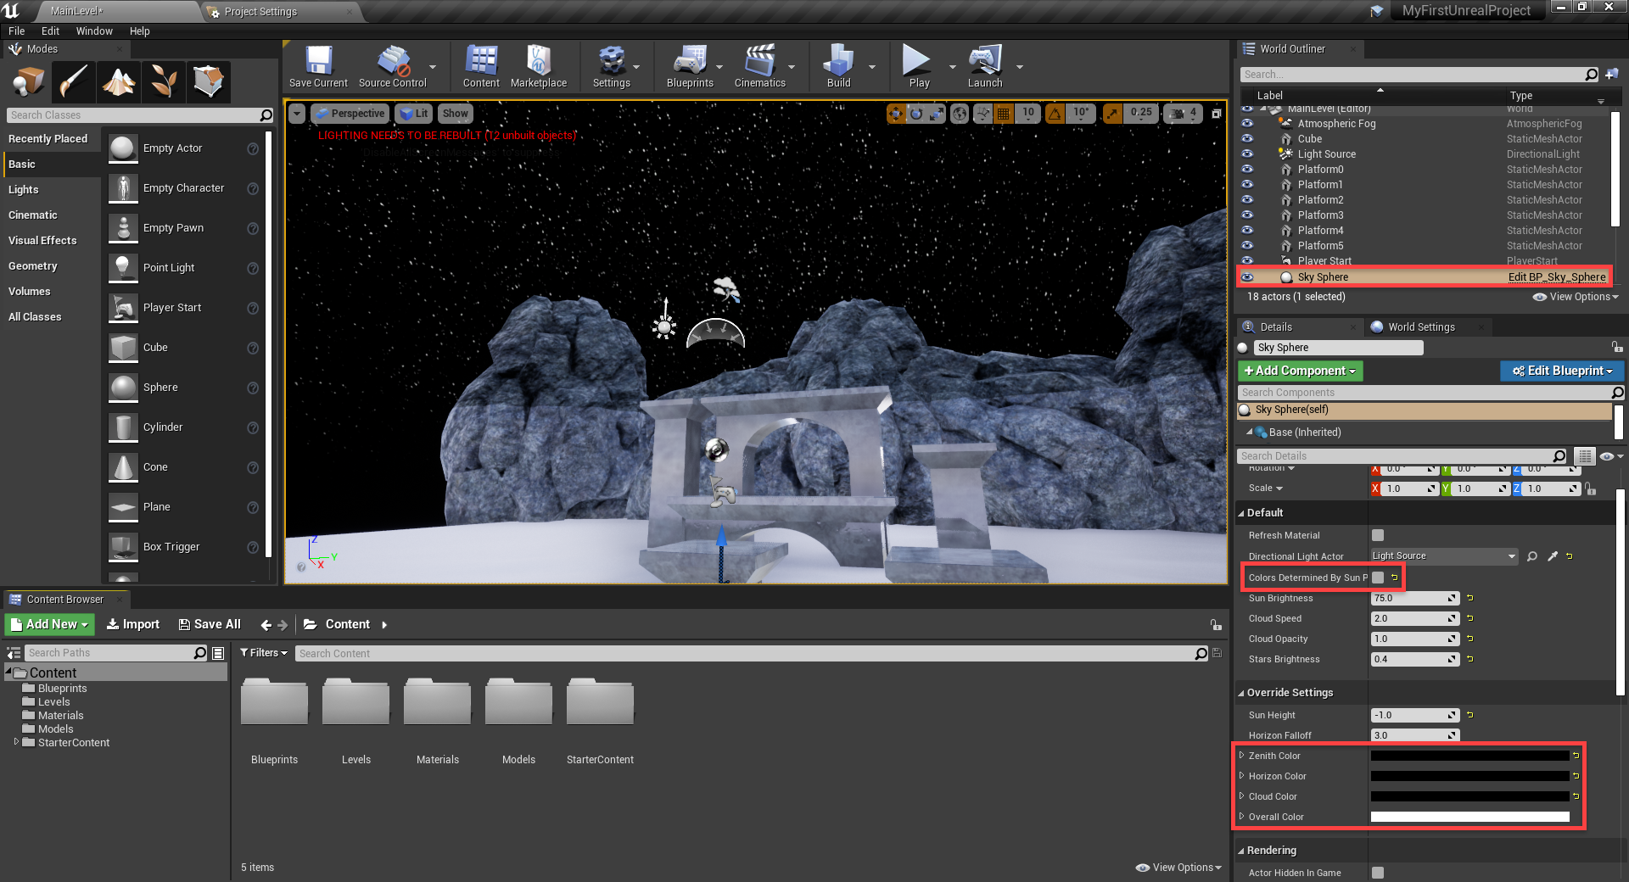Open Materials folder thumbnail
The width and height of the screenshot is (1629, 882).
pos(437,701)
